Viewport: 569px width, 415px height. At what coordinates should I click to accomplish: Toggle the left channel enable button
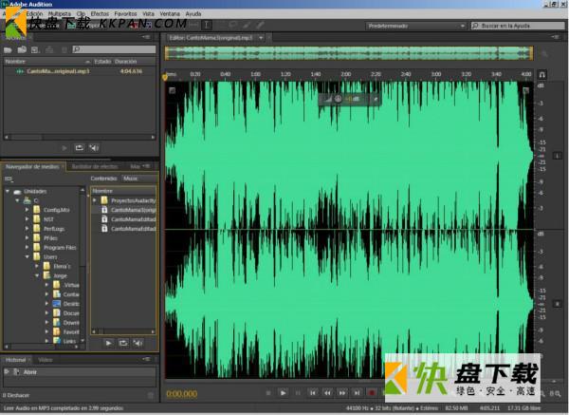pos(557,156)
